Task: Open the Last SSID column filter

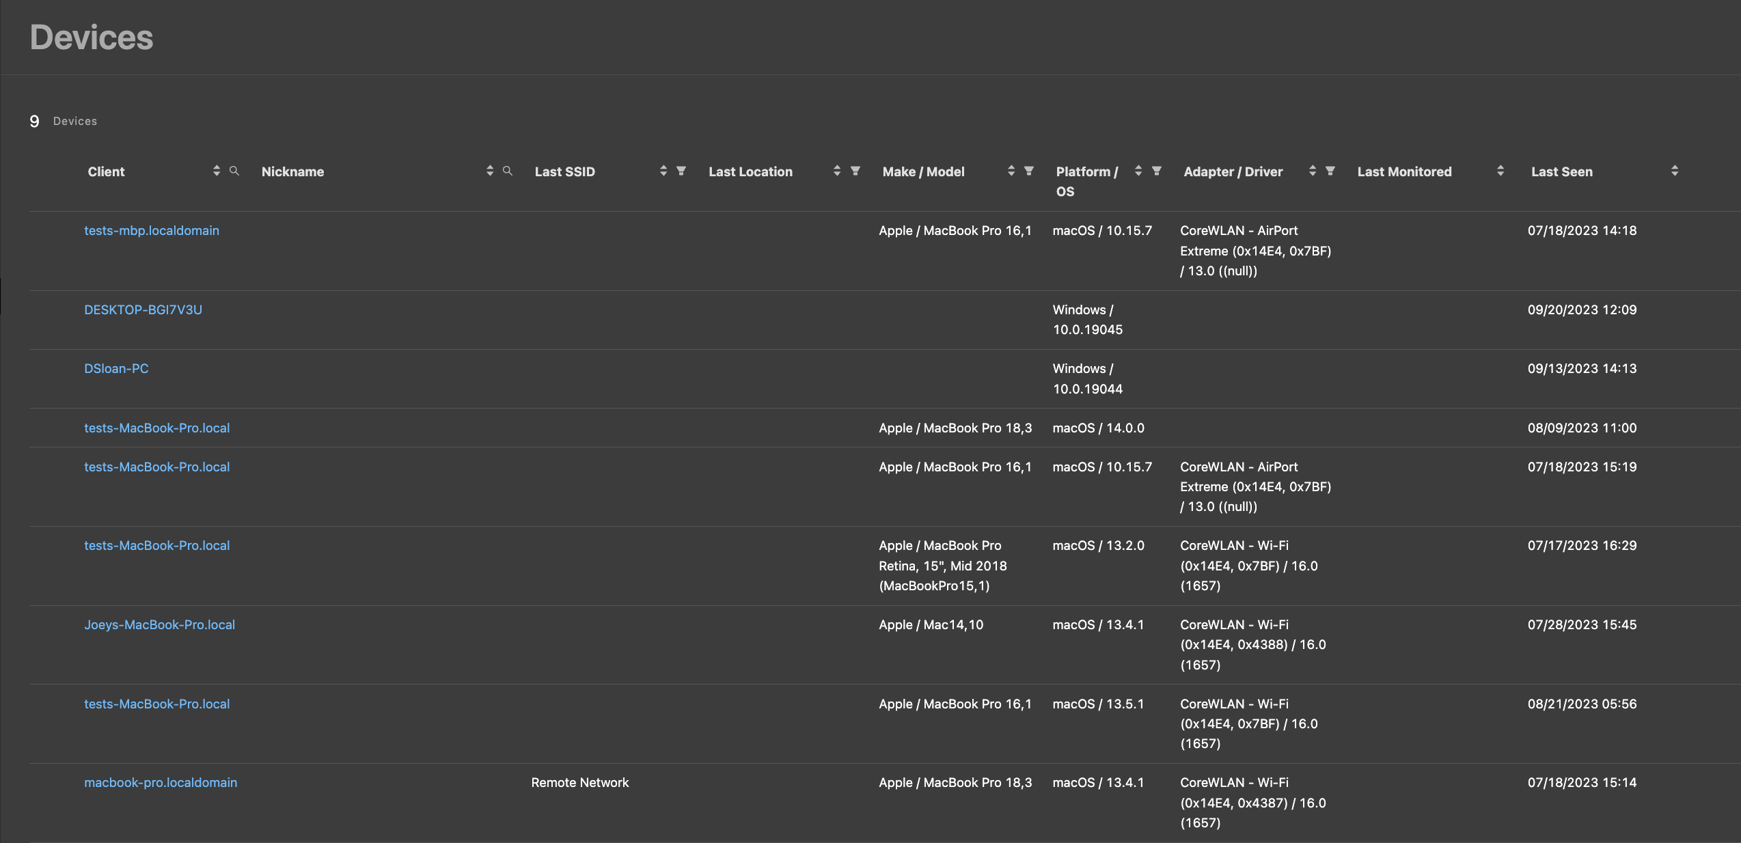Action: 682,171
